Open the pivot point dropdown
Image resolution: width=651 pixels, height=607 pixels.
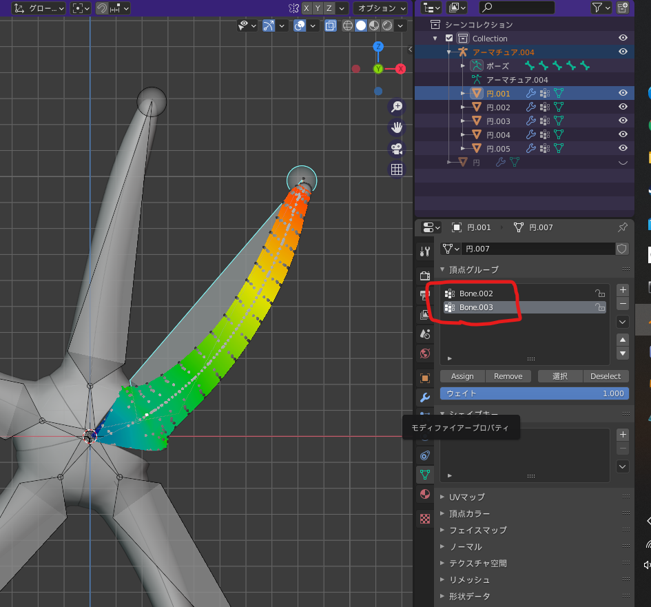[x=81, y=8]
